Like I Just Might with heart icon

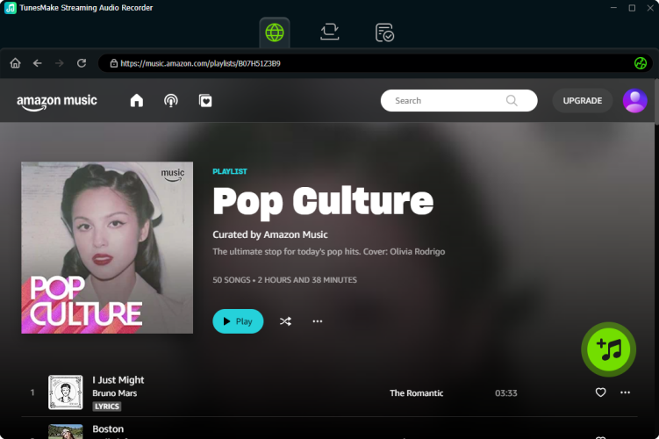[600, 392]
